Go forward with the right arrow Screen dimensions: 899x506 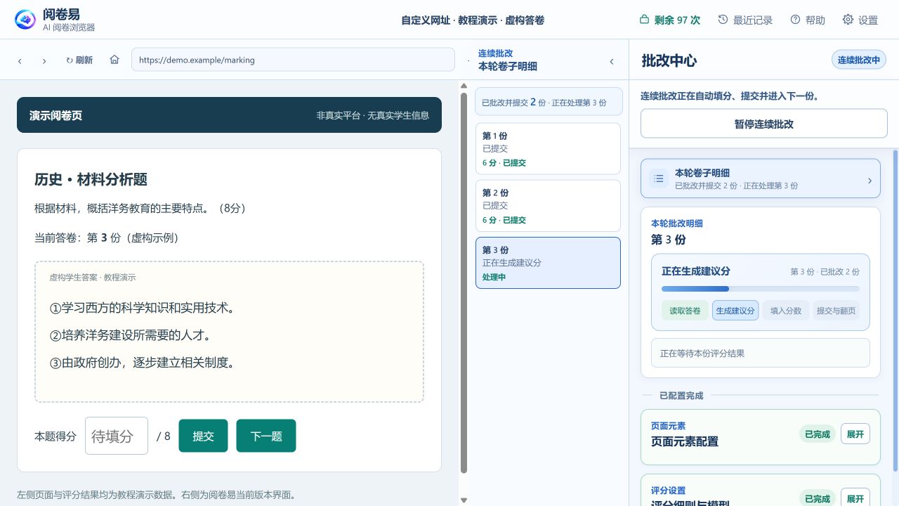[x=44, y=60]
